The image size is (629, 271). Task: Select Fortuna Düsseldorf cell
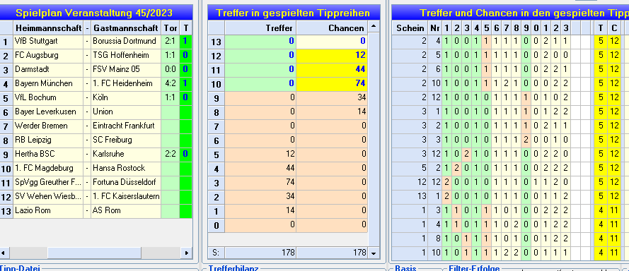[126, 182]
